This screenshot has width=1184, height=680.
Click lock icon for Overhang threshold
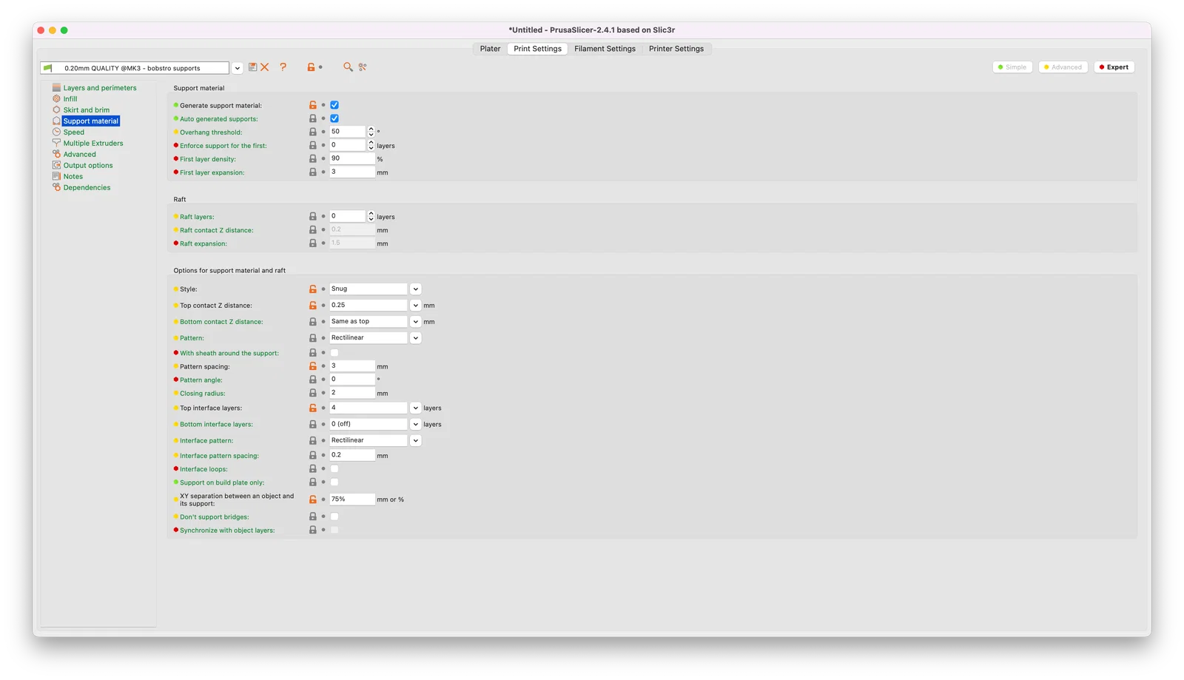click(312, 132)
